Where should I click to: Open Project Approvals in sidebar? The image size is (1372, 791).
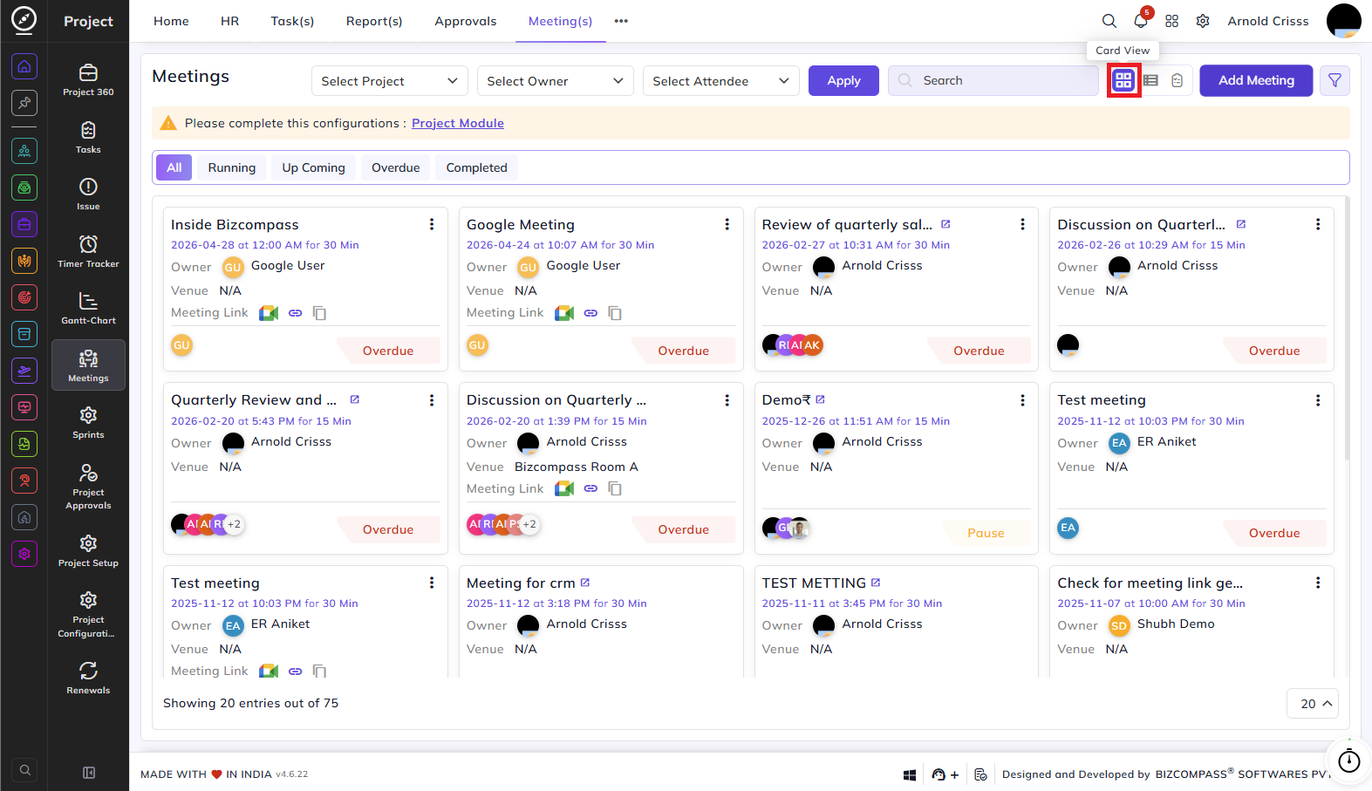click(x=88, y=486)
